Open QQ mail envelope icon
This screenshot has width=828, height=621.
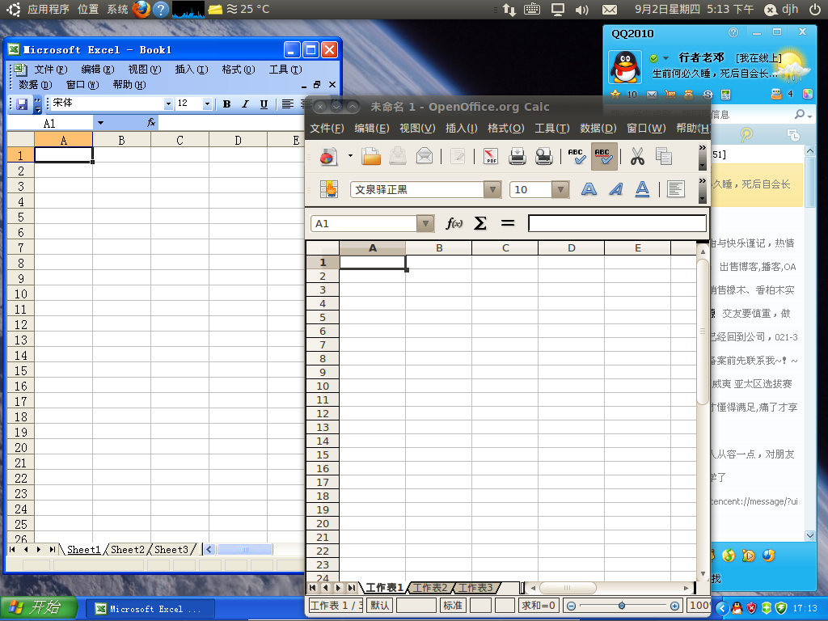652,95
